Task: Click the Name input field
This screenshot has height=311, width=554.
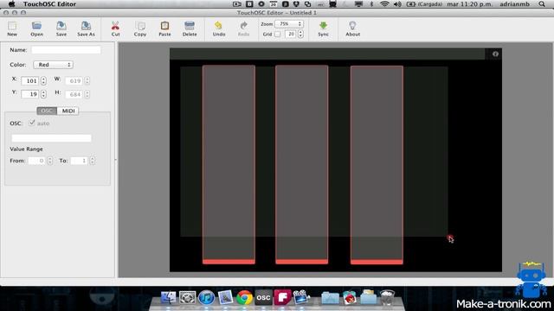Action: pyautogui.click(x=66, y=50)
